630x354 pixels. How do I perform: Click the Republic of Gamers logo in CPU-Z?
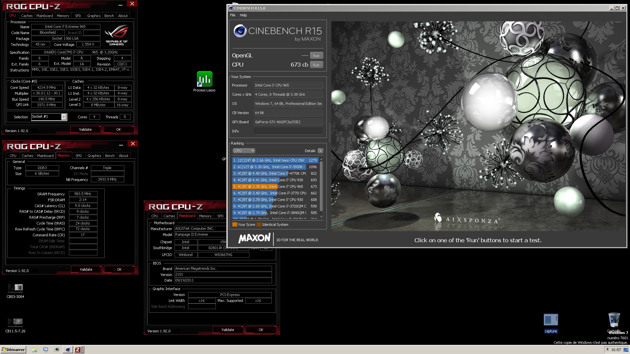pos(116,36)
